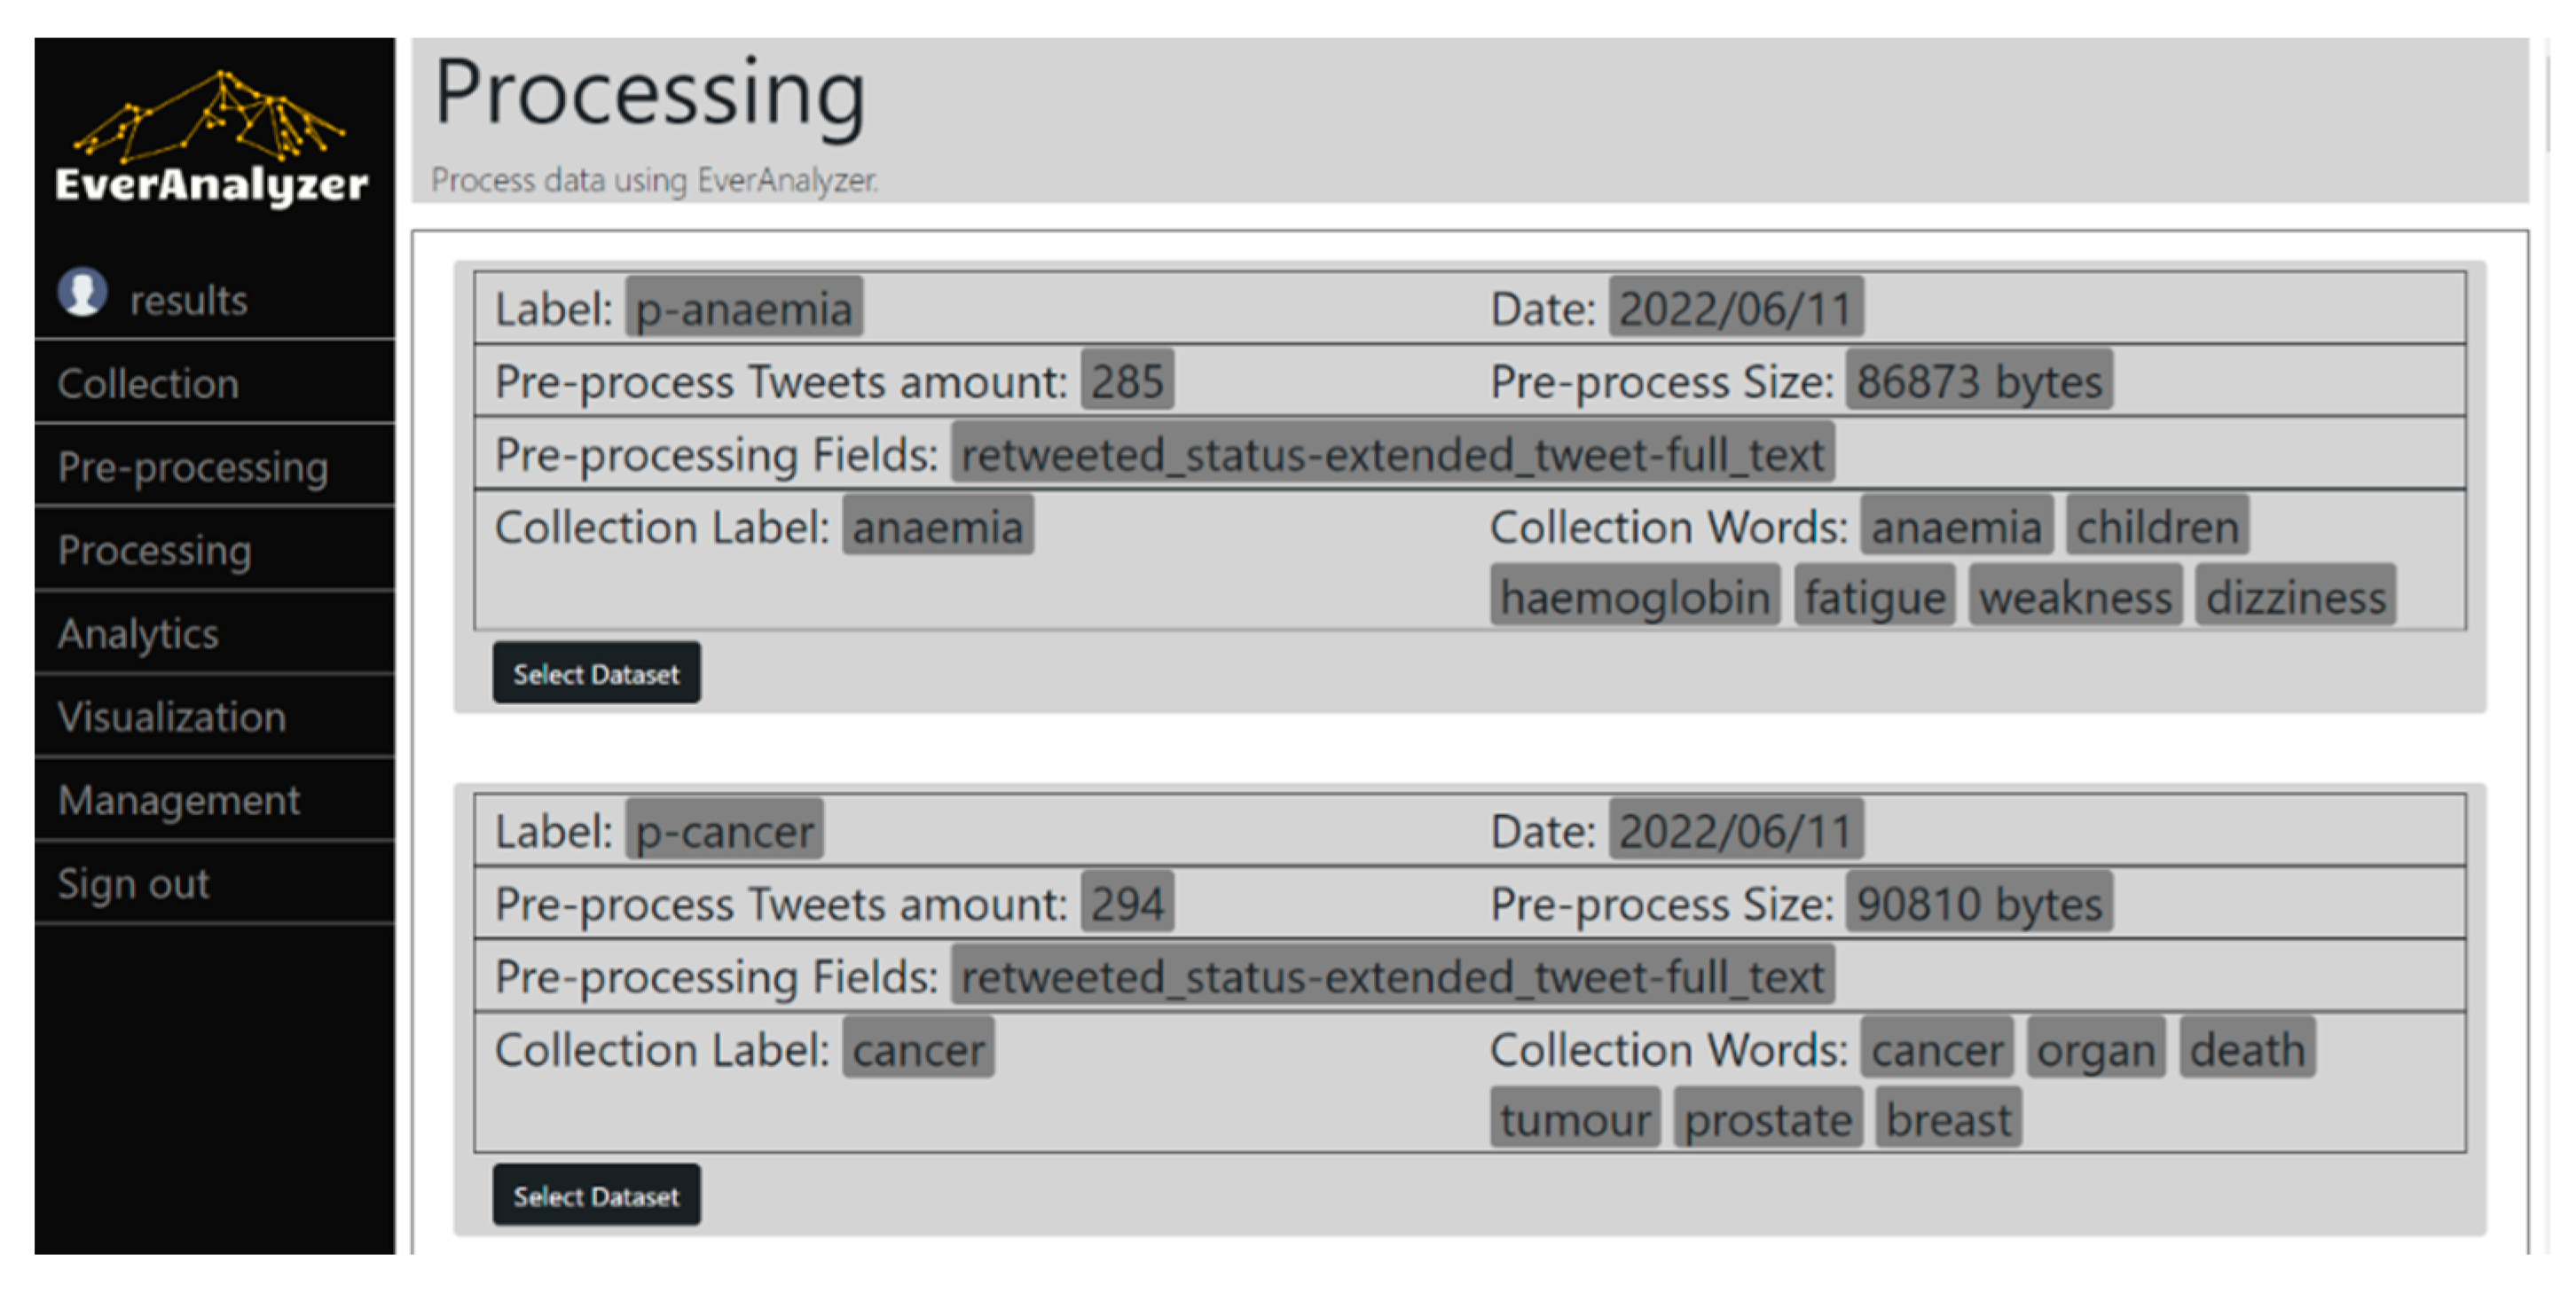The width and height of the screenshot is (2576, 1309).
Task: Click the p-cancer label tag
Action: pyautogui.click(x=724, y=831)
